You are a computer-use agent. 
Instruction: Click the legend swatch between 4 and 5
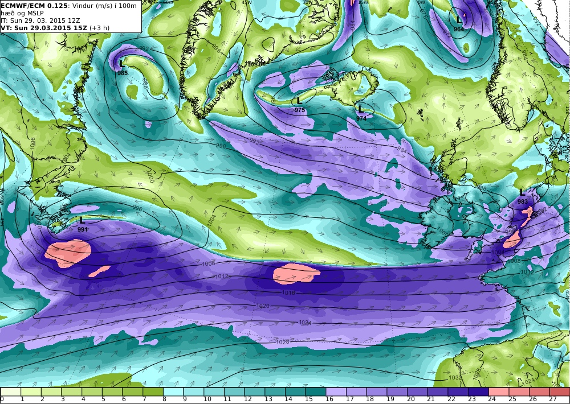point(92,391)
